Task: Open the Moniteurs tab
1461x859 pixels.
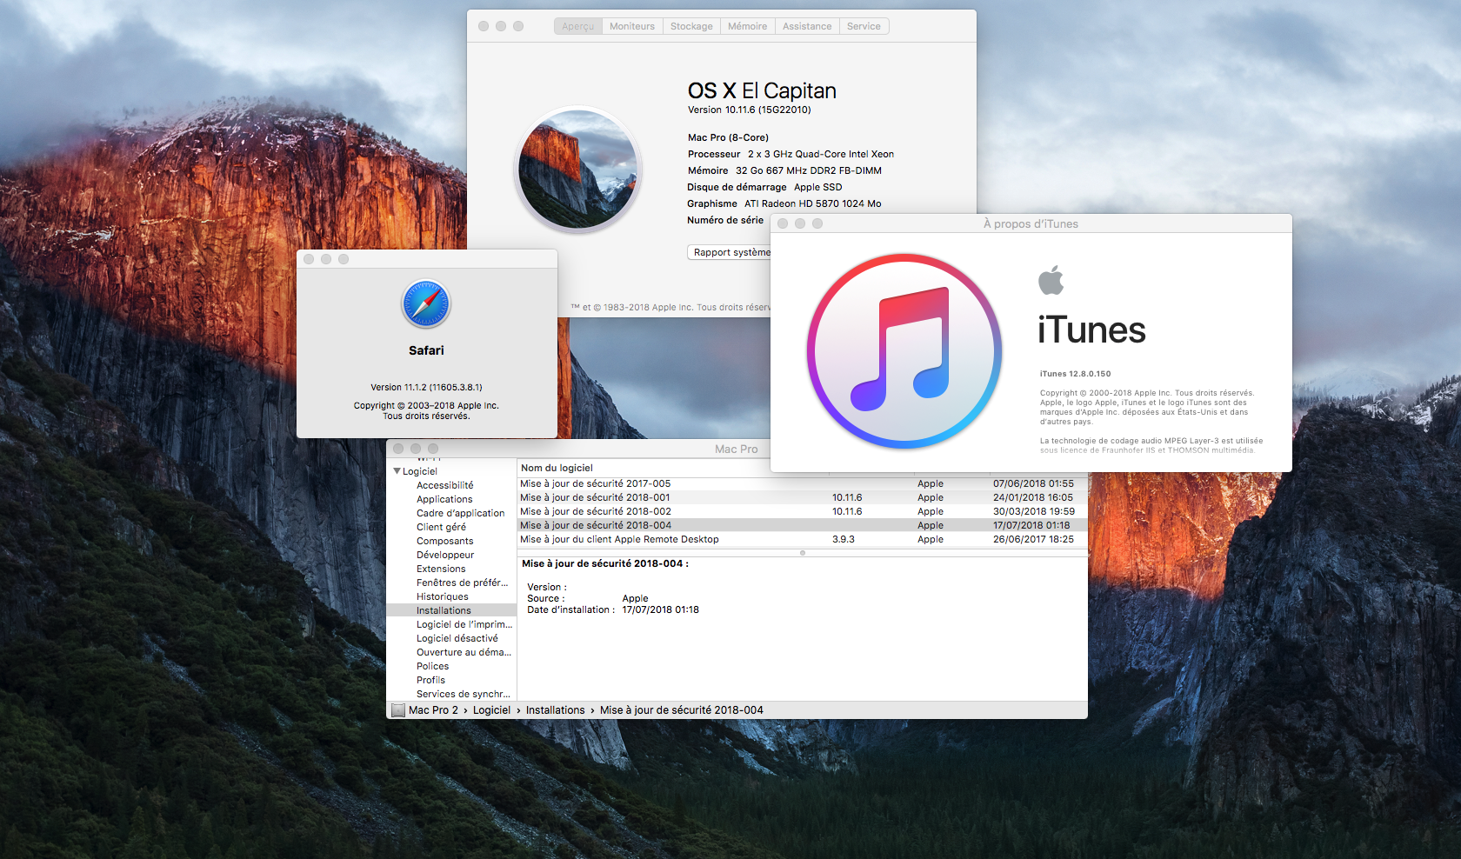Action: (x=632, y=26)
